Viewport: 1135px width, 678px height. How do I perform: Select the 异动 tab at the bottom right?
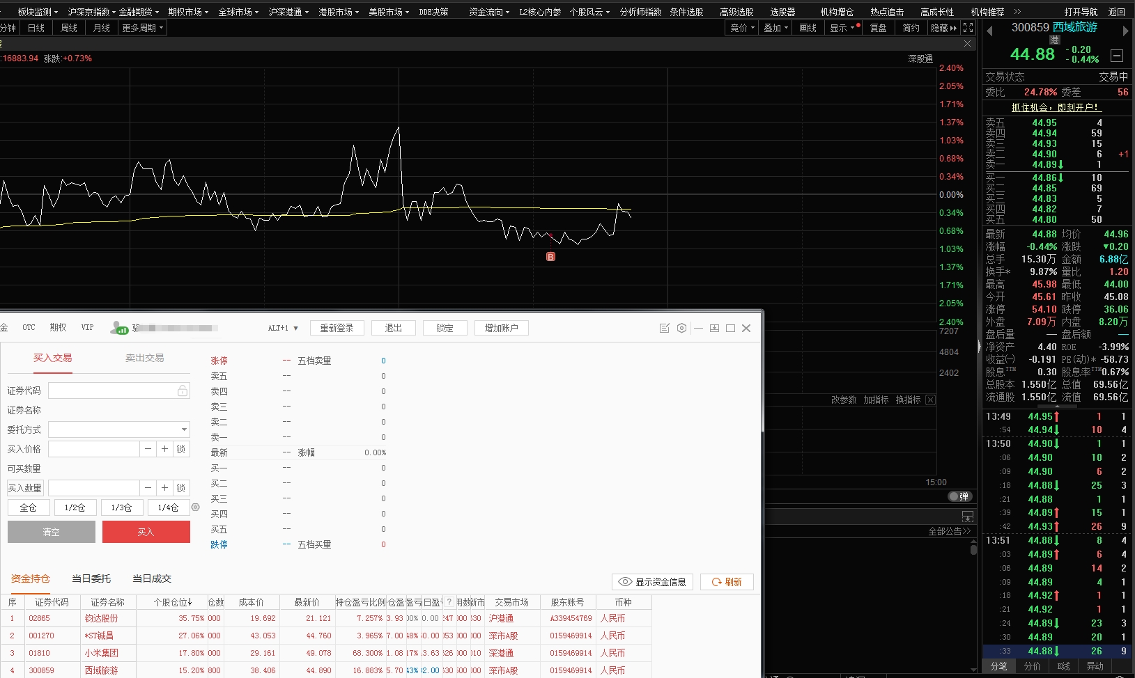(1095, 666)
